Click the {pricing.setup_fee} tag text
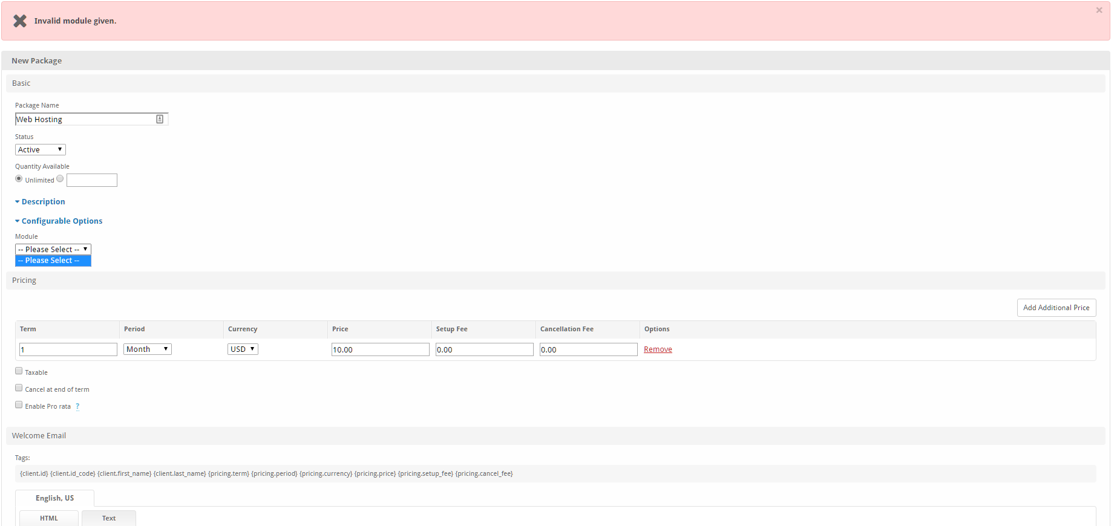The height and width of the screenshot is (526, 1117). (x=425, y=473)
